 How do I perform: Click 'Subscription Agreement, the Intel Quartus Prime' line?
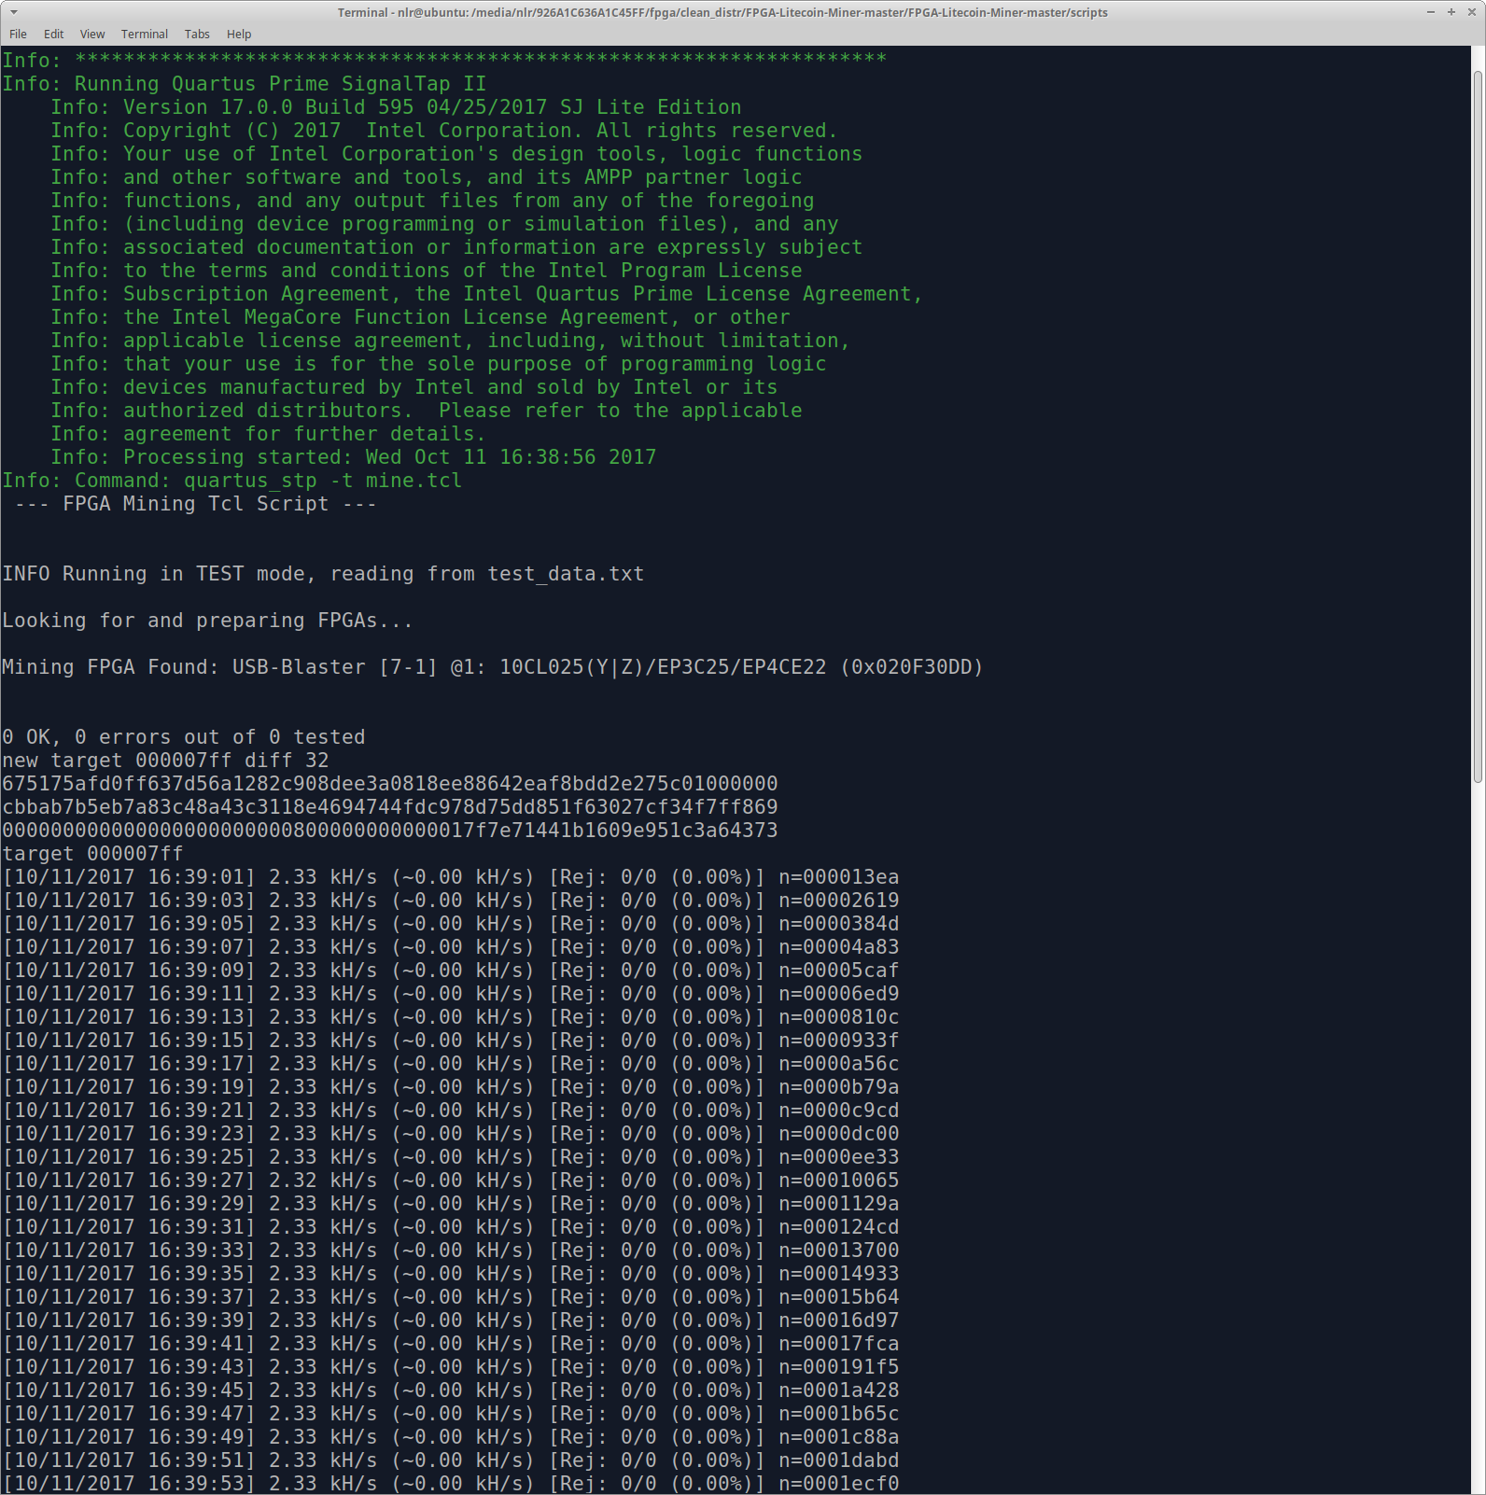(486, 294)
